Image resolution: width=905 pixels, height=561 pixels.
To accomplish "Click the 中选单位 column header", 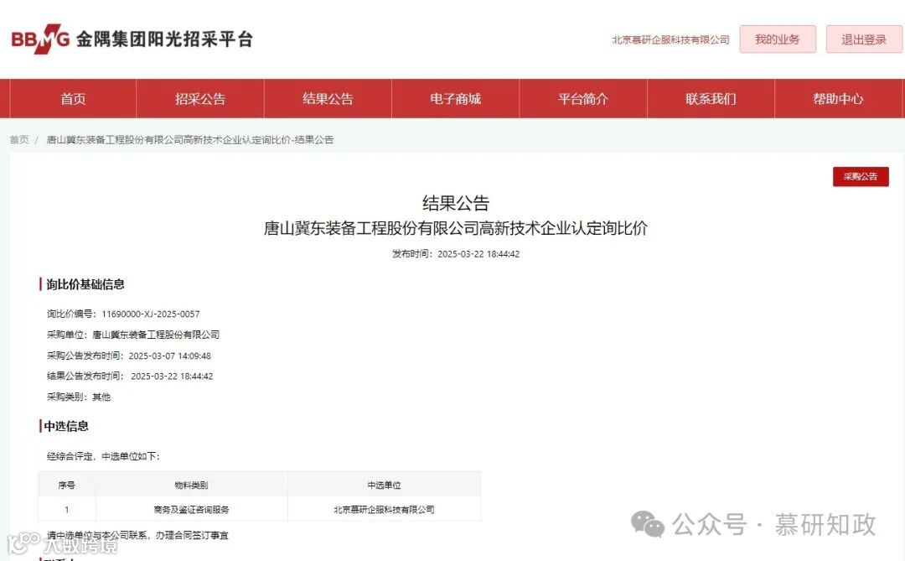I will pos(384,486).
